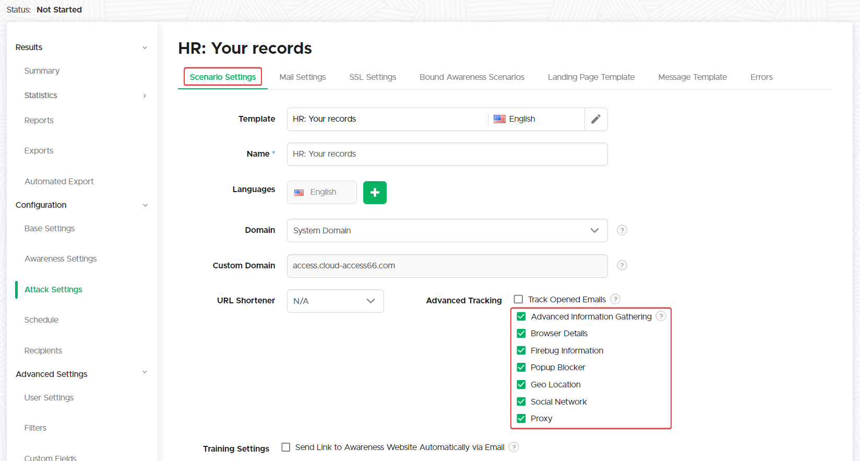Open the Domain dropdown showing System Domain
This screenshot has width=860, height=461.
click(x=447, y=231)
